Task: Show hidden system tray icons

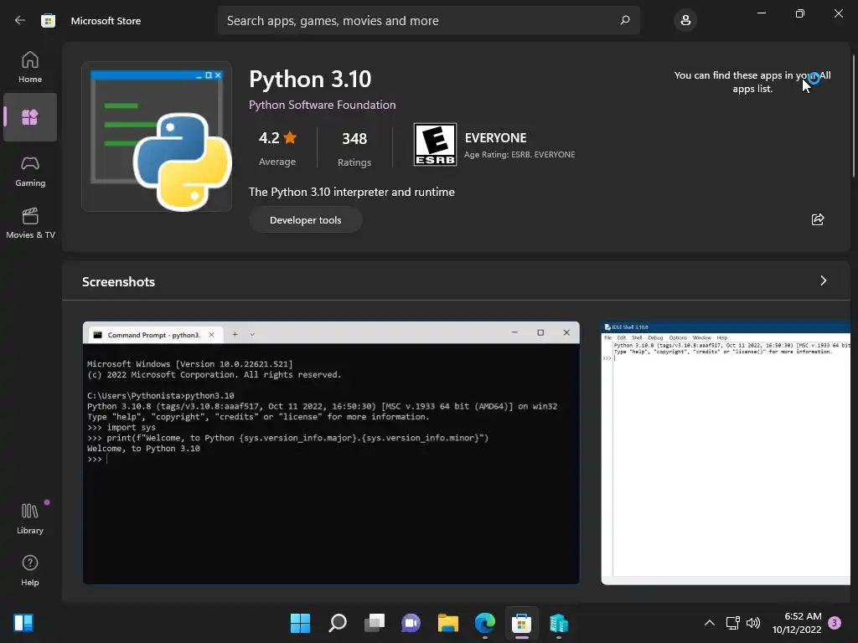Action: [x=709, y=623]
